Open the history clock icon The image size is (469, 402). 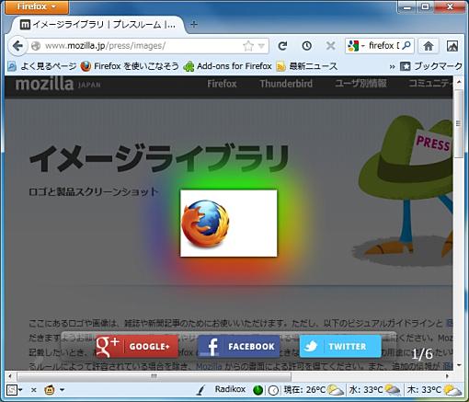coord(306,46)
